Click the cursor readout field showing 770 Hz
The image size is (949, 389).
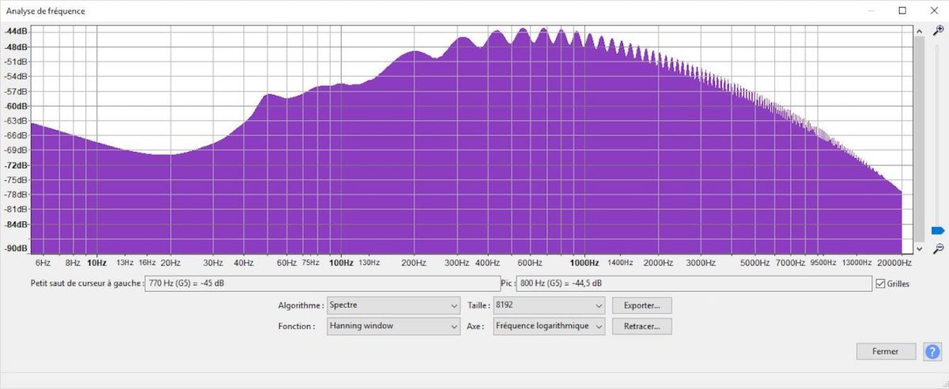pos(322,283)
